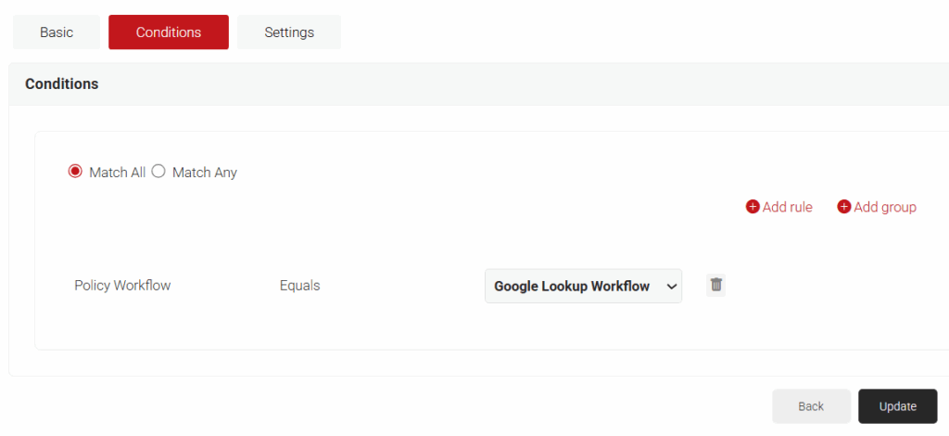Switch to the Basic tab
The height and width of the screenshot is (436, 949).
pyautogui.click(x=57, y=32)
